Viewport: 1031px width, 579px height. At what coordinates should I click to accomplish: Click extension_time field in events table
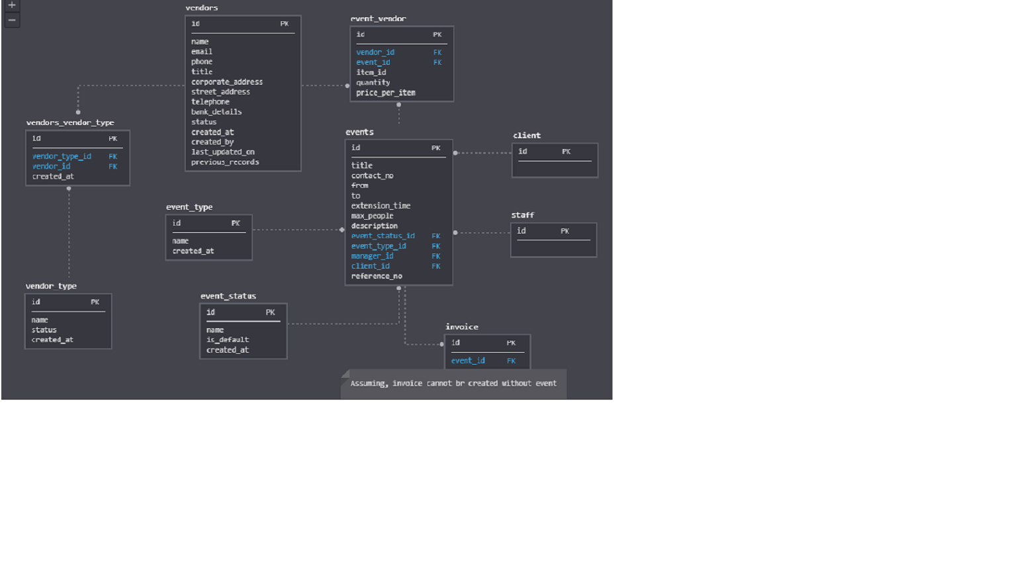coord(381,206)
